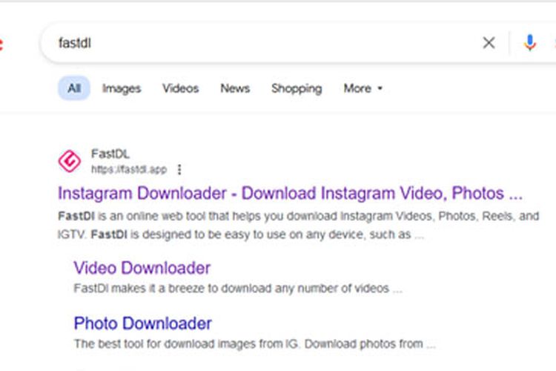Start voice search with the microphone icon
Image resolution: width=556 pixels, height=371 pixels.
[x=529, y=43]
